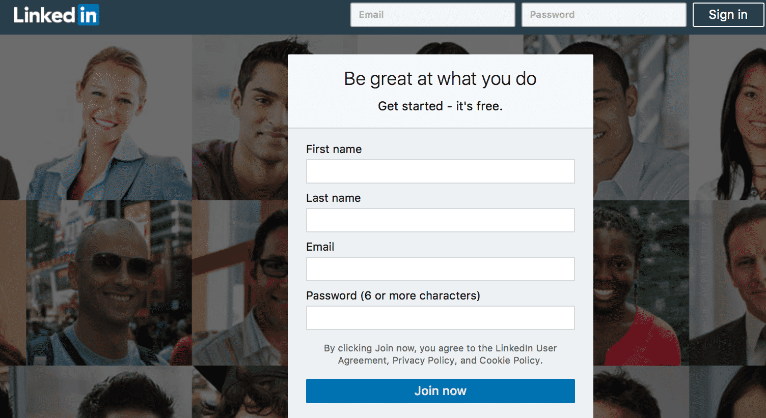Open the Privacy Policy link
This screenshot has height=418, width=766.
pos(423,361)
